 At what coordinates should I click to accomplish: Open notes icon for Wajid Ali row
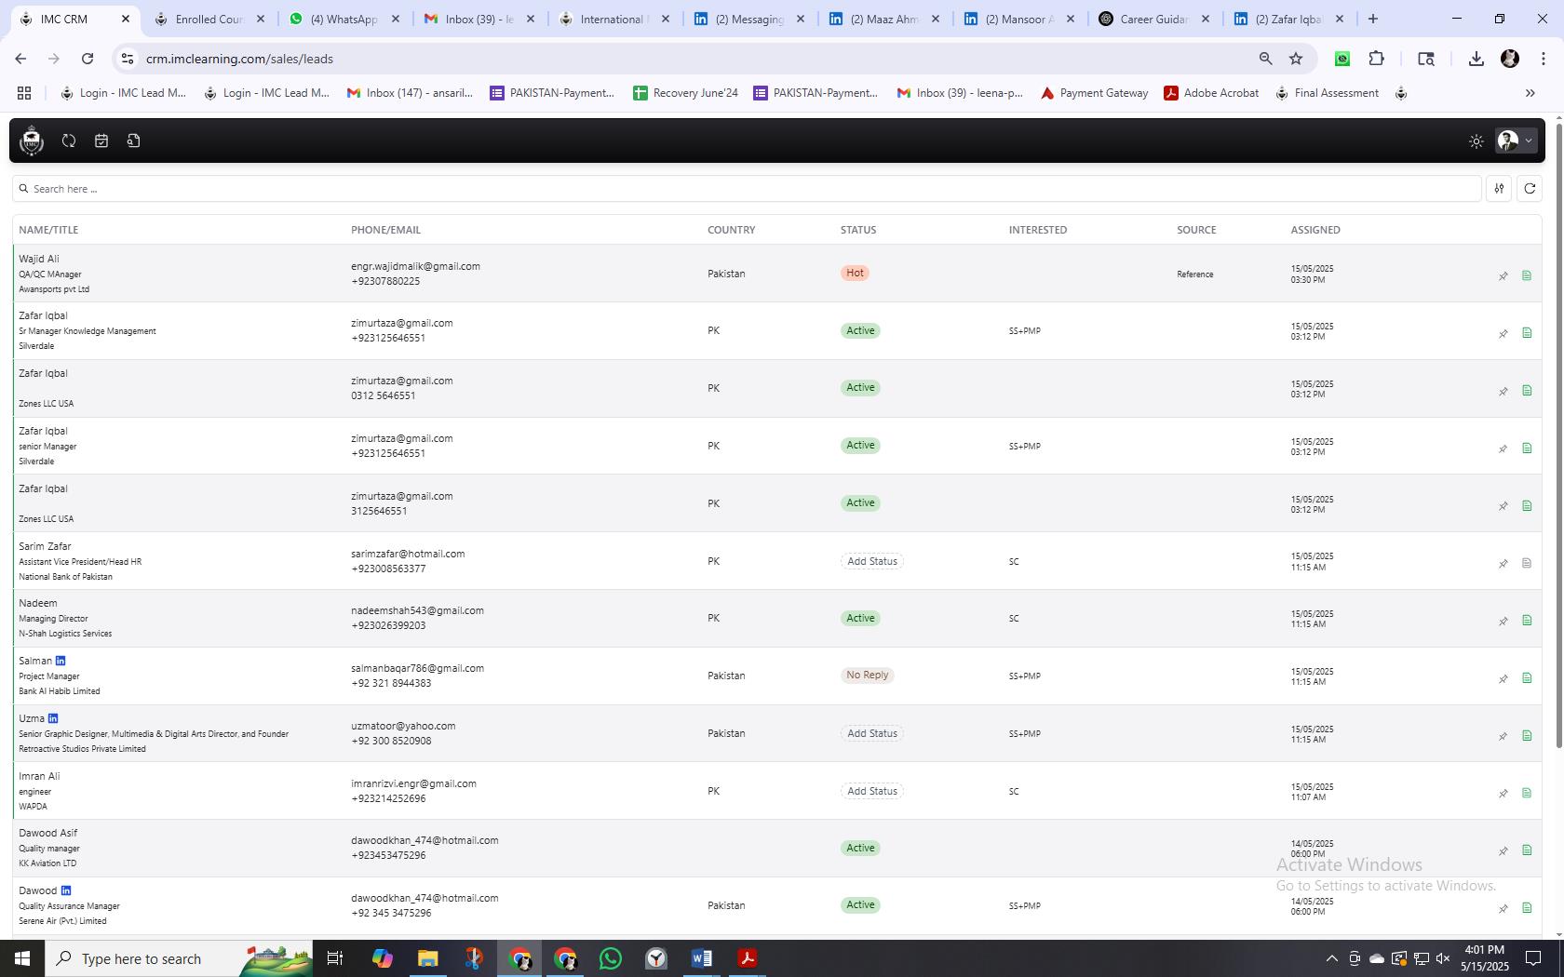click(1527, 275)
